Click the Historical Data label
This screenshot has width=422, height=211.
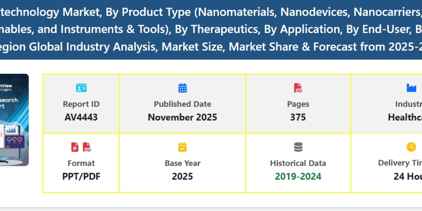[298, 163]
